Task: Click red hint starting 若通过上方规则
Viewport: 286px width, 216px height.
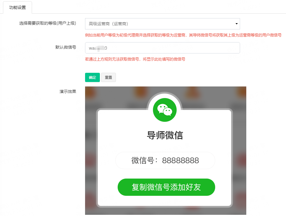Action: tap(135, 59)
